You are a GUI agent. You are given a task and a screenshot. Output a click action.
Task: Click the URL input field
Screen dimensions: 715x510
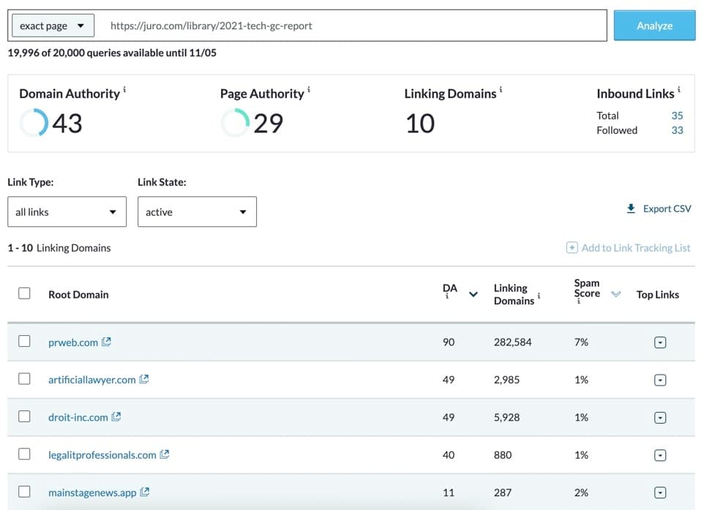click(351, 26)
